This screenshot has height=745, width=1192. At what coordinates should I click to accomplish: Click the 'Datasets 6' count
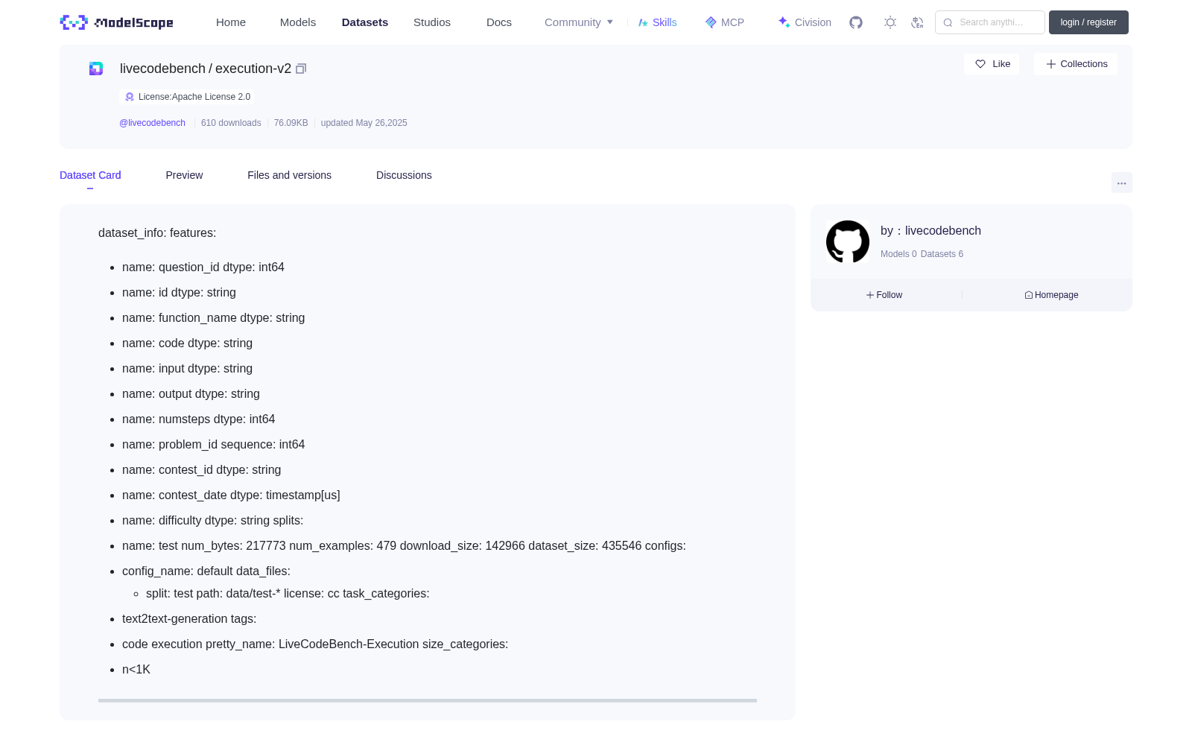[942, 254]
